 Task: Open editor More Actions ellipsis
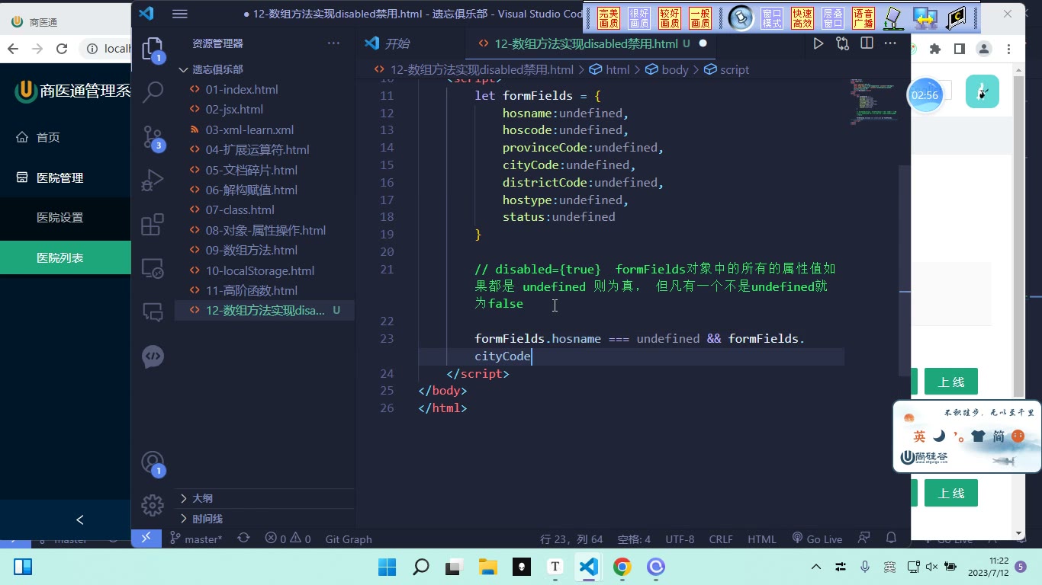coord(890,43)
